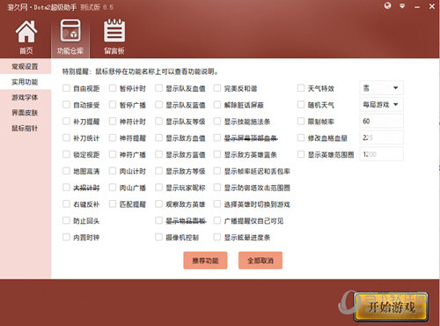Enable 显示英雄范围圈 checkbox
Viewport: 440px width, 326px height.
point(301,154)
